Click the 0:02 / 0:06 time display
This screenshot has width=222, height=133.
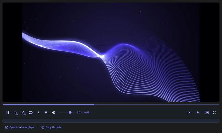(x=83, y=112)
